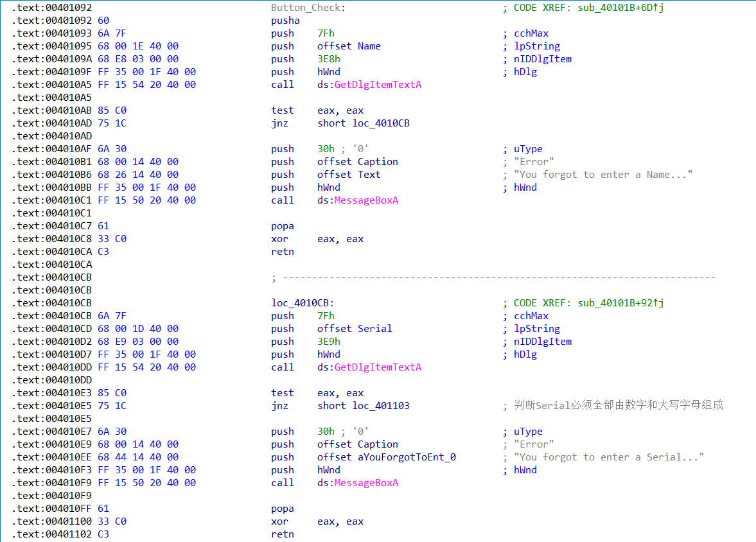Viewport: 756px width, 542px height.
Task: Click the offset Text operand
Action: pos(369,175)
